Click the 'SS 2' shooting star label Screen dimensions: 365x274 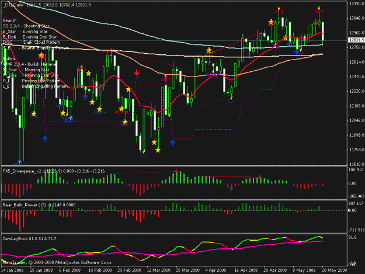[x=279, y=12]
